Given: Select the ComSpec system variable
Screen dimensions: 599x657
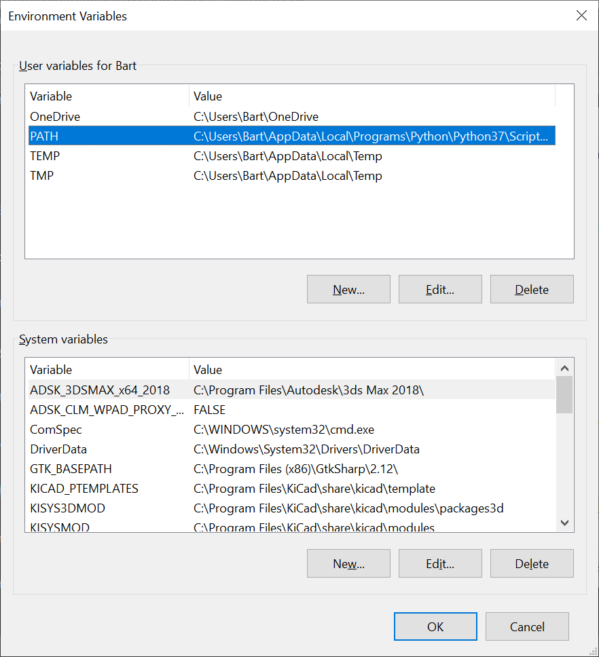Looking at the screenshot, I should (x=292, y=430).
